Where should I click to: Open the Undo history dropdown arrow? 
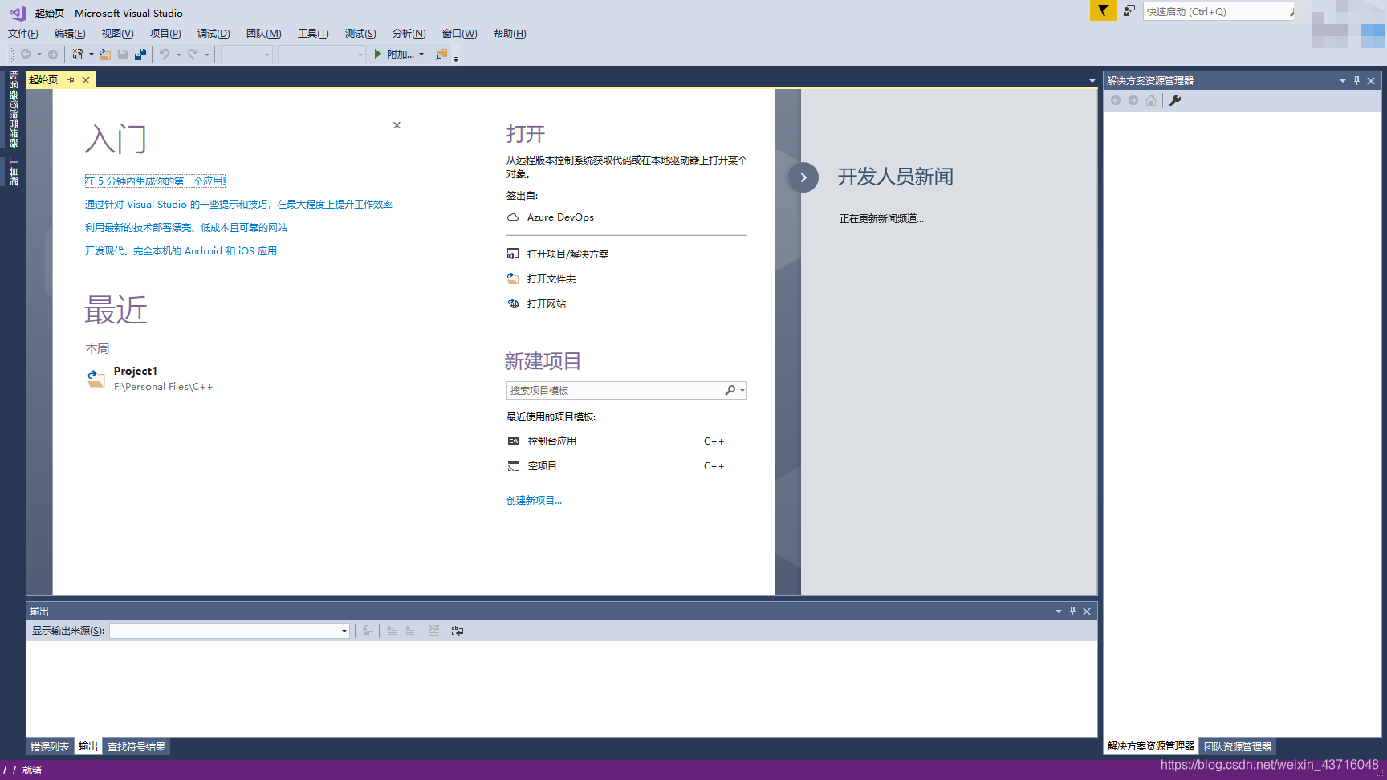click(x=178, y=55)
